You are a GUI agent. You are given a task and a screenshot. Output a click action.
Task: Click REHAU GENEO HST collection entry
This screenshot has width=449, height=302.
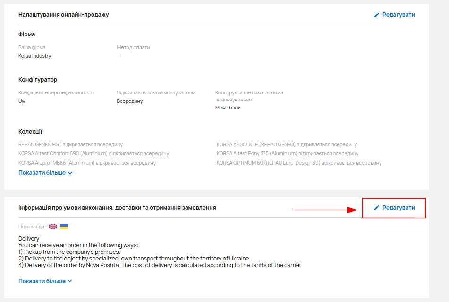click(70, 144)
